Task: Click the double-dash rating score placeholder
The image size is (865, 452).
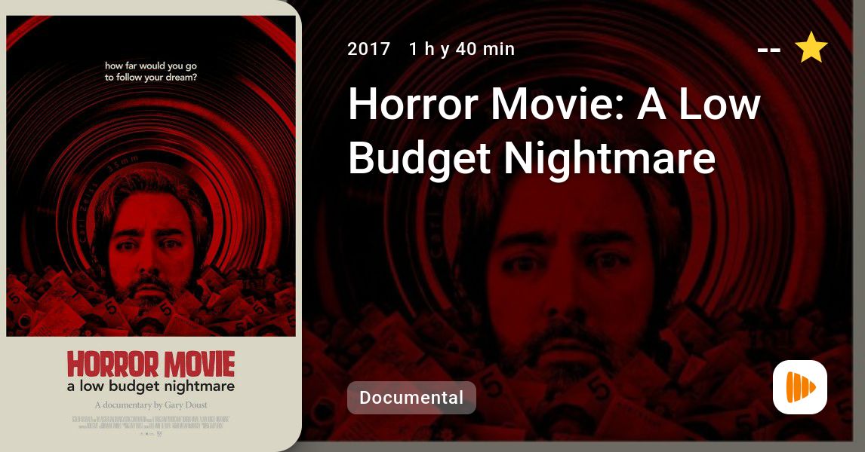Action: (x=769, y=50)
